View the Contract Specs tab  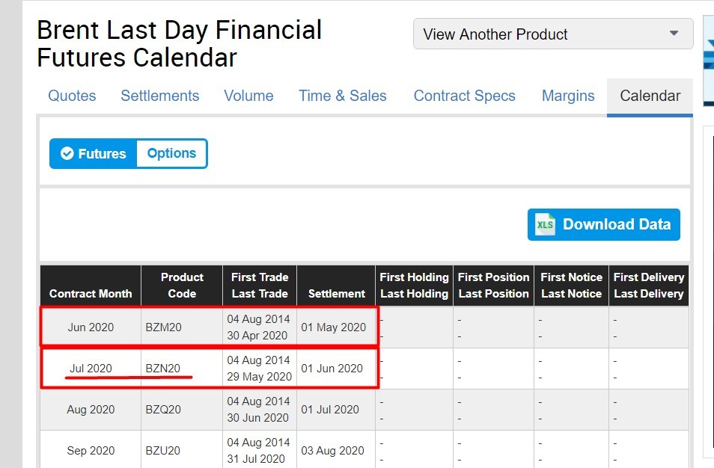pyautogui.click(x=464, y=96)
